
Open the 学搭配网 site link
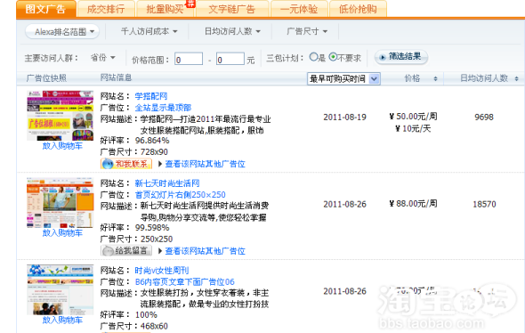click(151, 96)
